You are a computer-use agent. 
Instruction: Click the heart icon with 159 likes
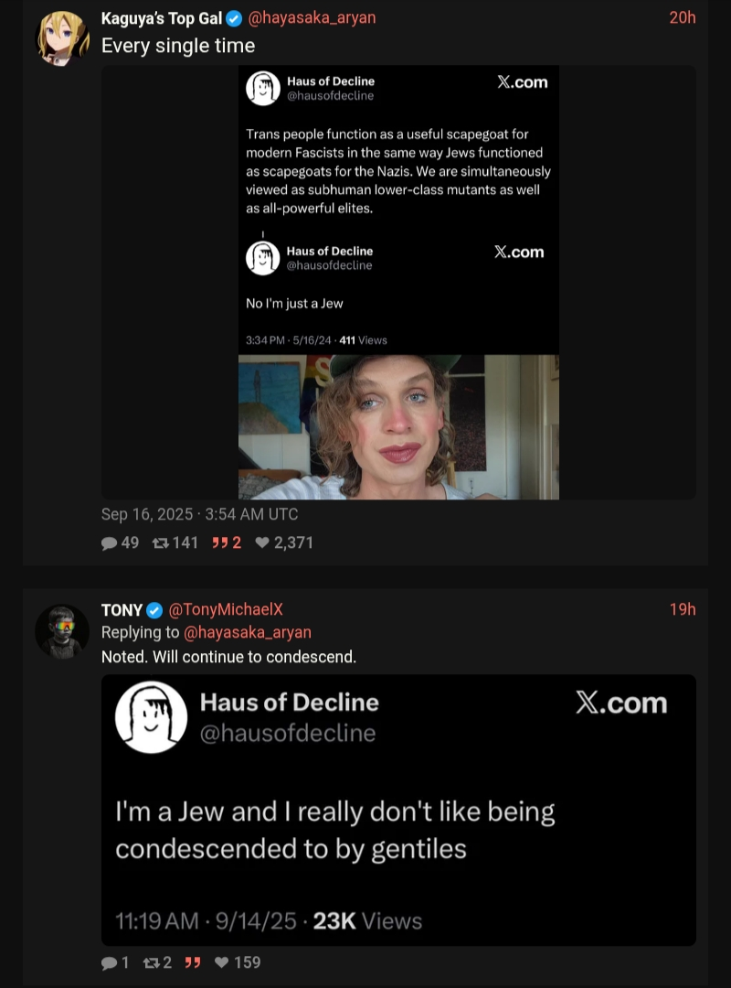coord(221,962)
